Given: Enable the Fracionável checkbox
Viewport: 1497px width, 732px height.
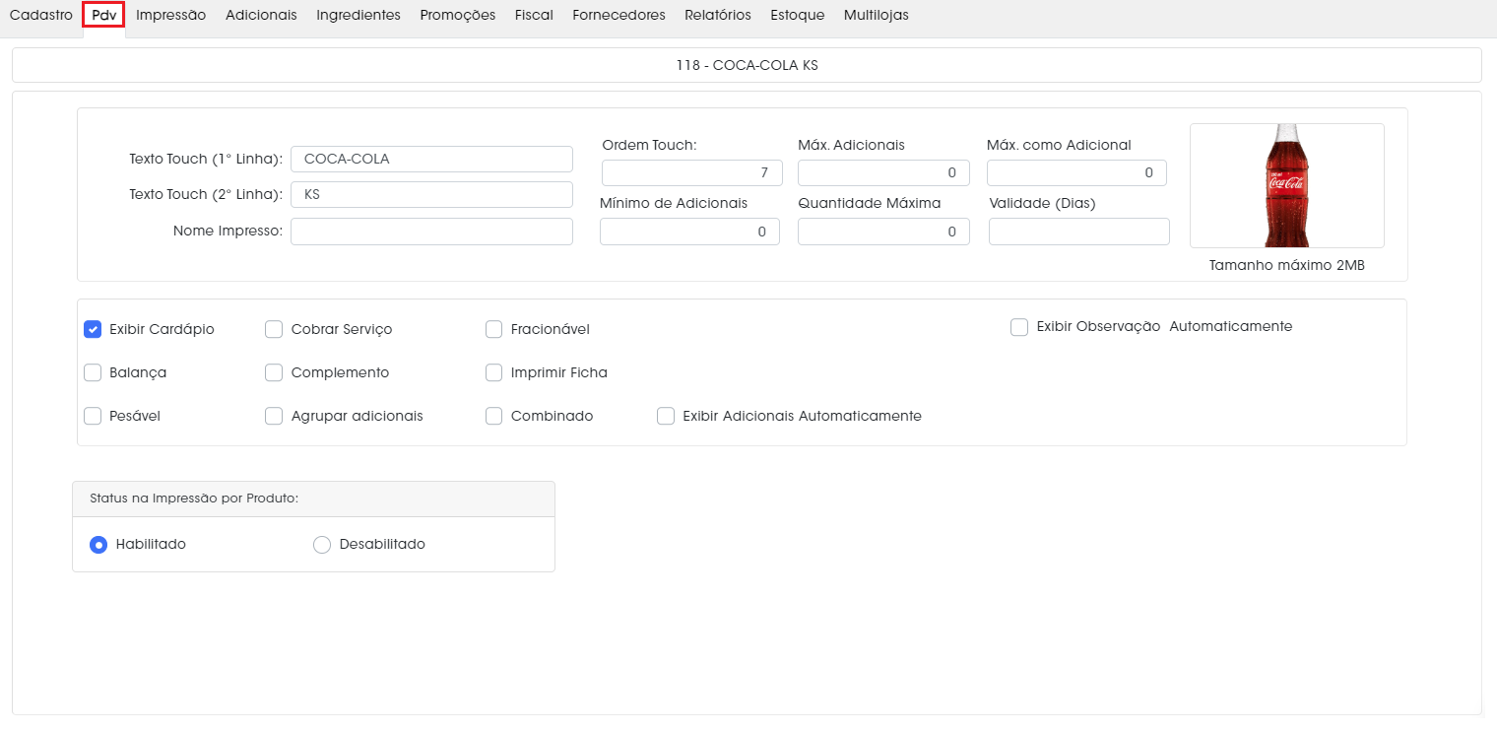Looking at the screenshot, I should click(494, 329).
